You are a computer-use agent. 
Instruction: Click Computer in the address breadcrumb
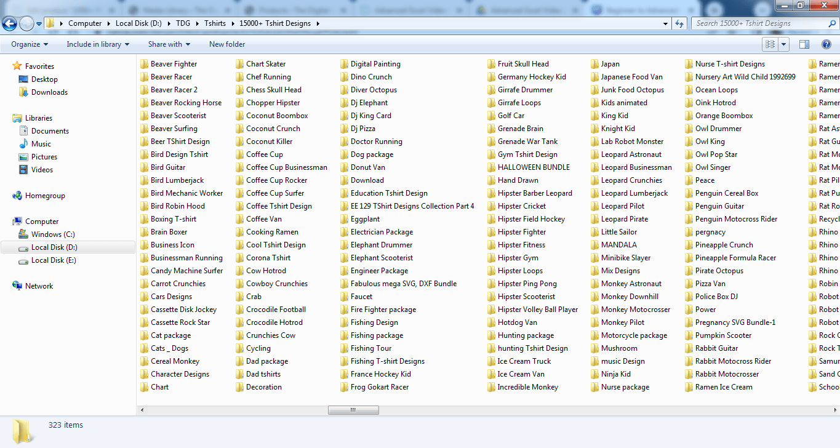[x=85, y=23]
